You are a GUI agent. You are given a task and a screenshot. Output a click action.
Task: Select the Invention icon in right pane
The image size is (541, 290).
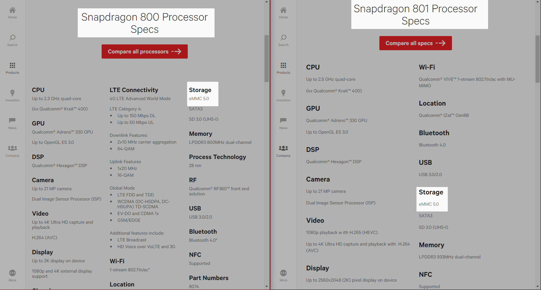click(x=283, y=96)
